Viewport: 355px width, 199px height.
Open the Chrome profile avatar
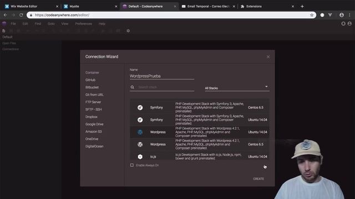(342, 15)
